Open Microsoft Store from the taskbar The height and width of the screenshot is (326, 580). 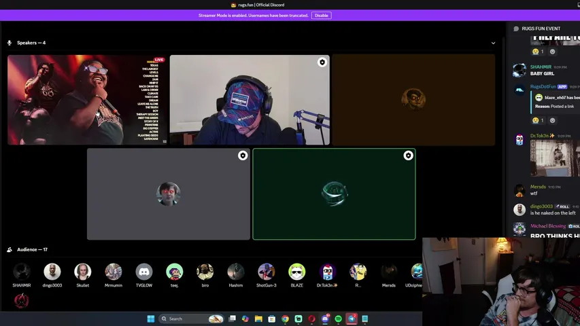(x=271, y=319)
